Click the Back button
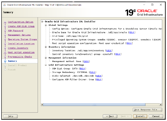This screenshot has height=121, width=167. pyautogui.click(x=110, y=116)
